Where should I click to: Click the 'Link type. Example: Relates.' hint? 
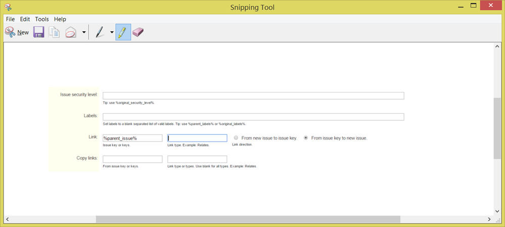point(189,145)
